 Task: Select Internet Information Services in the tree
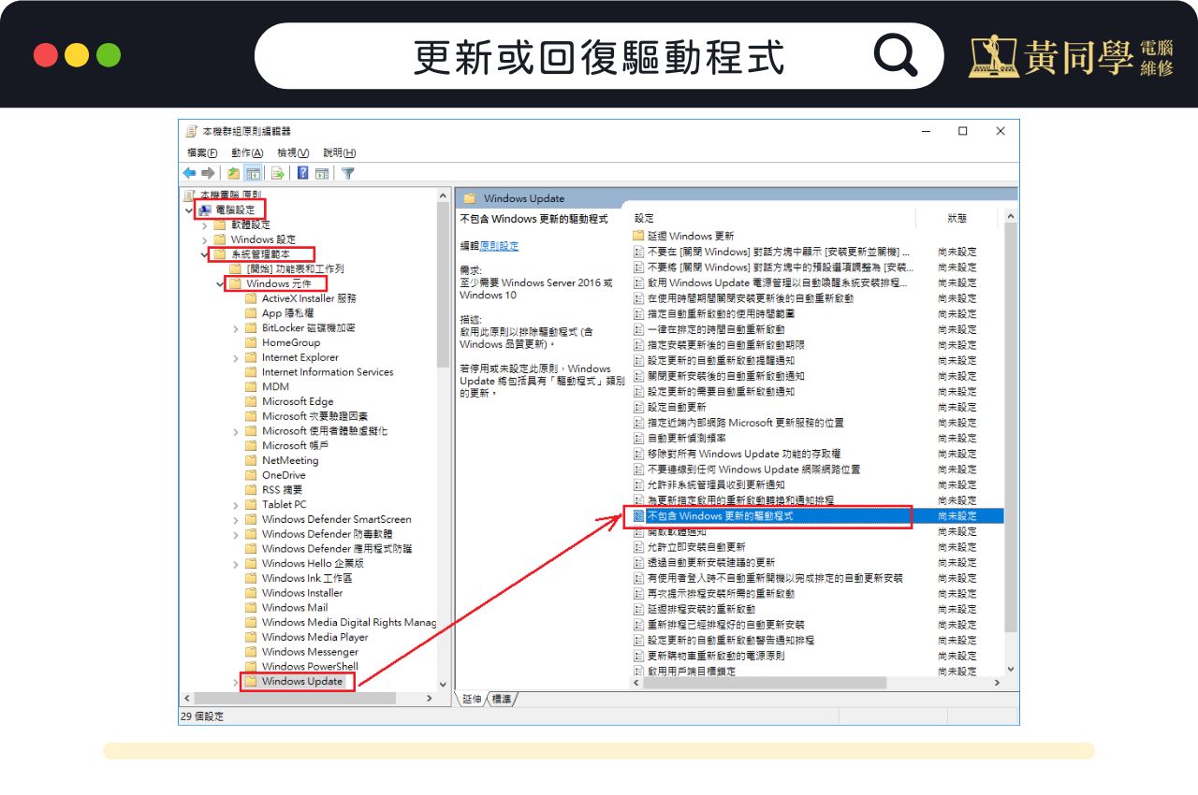coord(328,372)
